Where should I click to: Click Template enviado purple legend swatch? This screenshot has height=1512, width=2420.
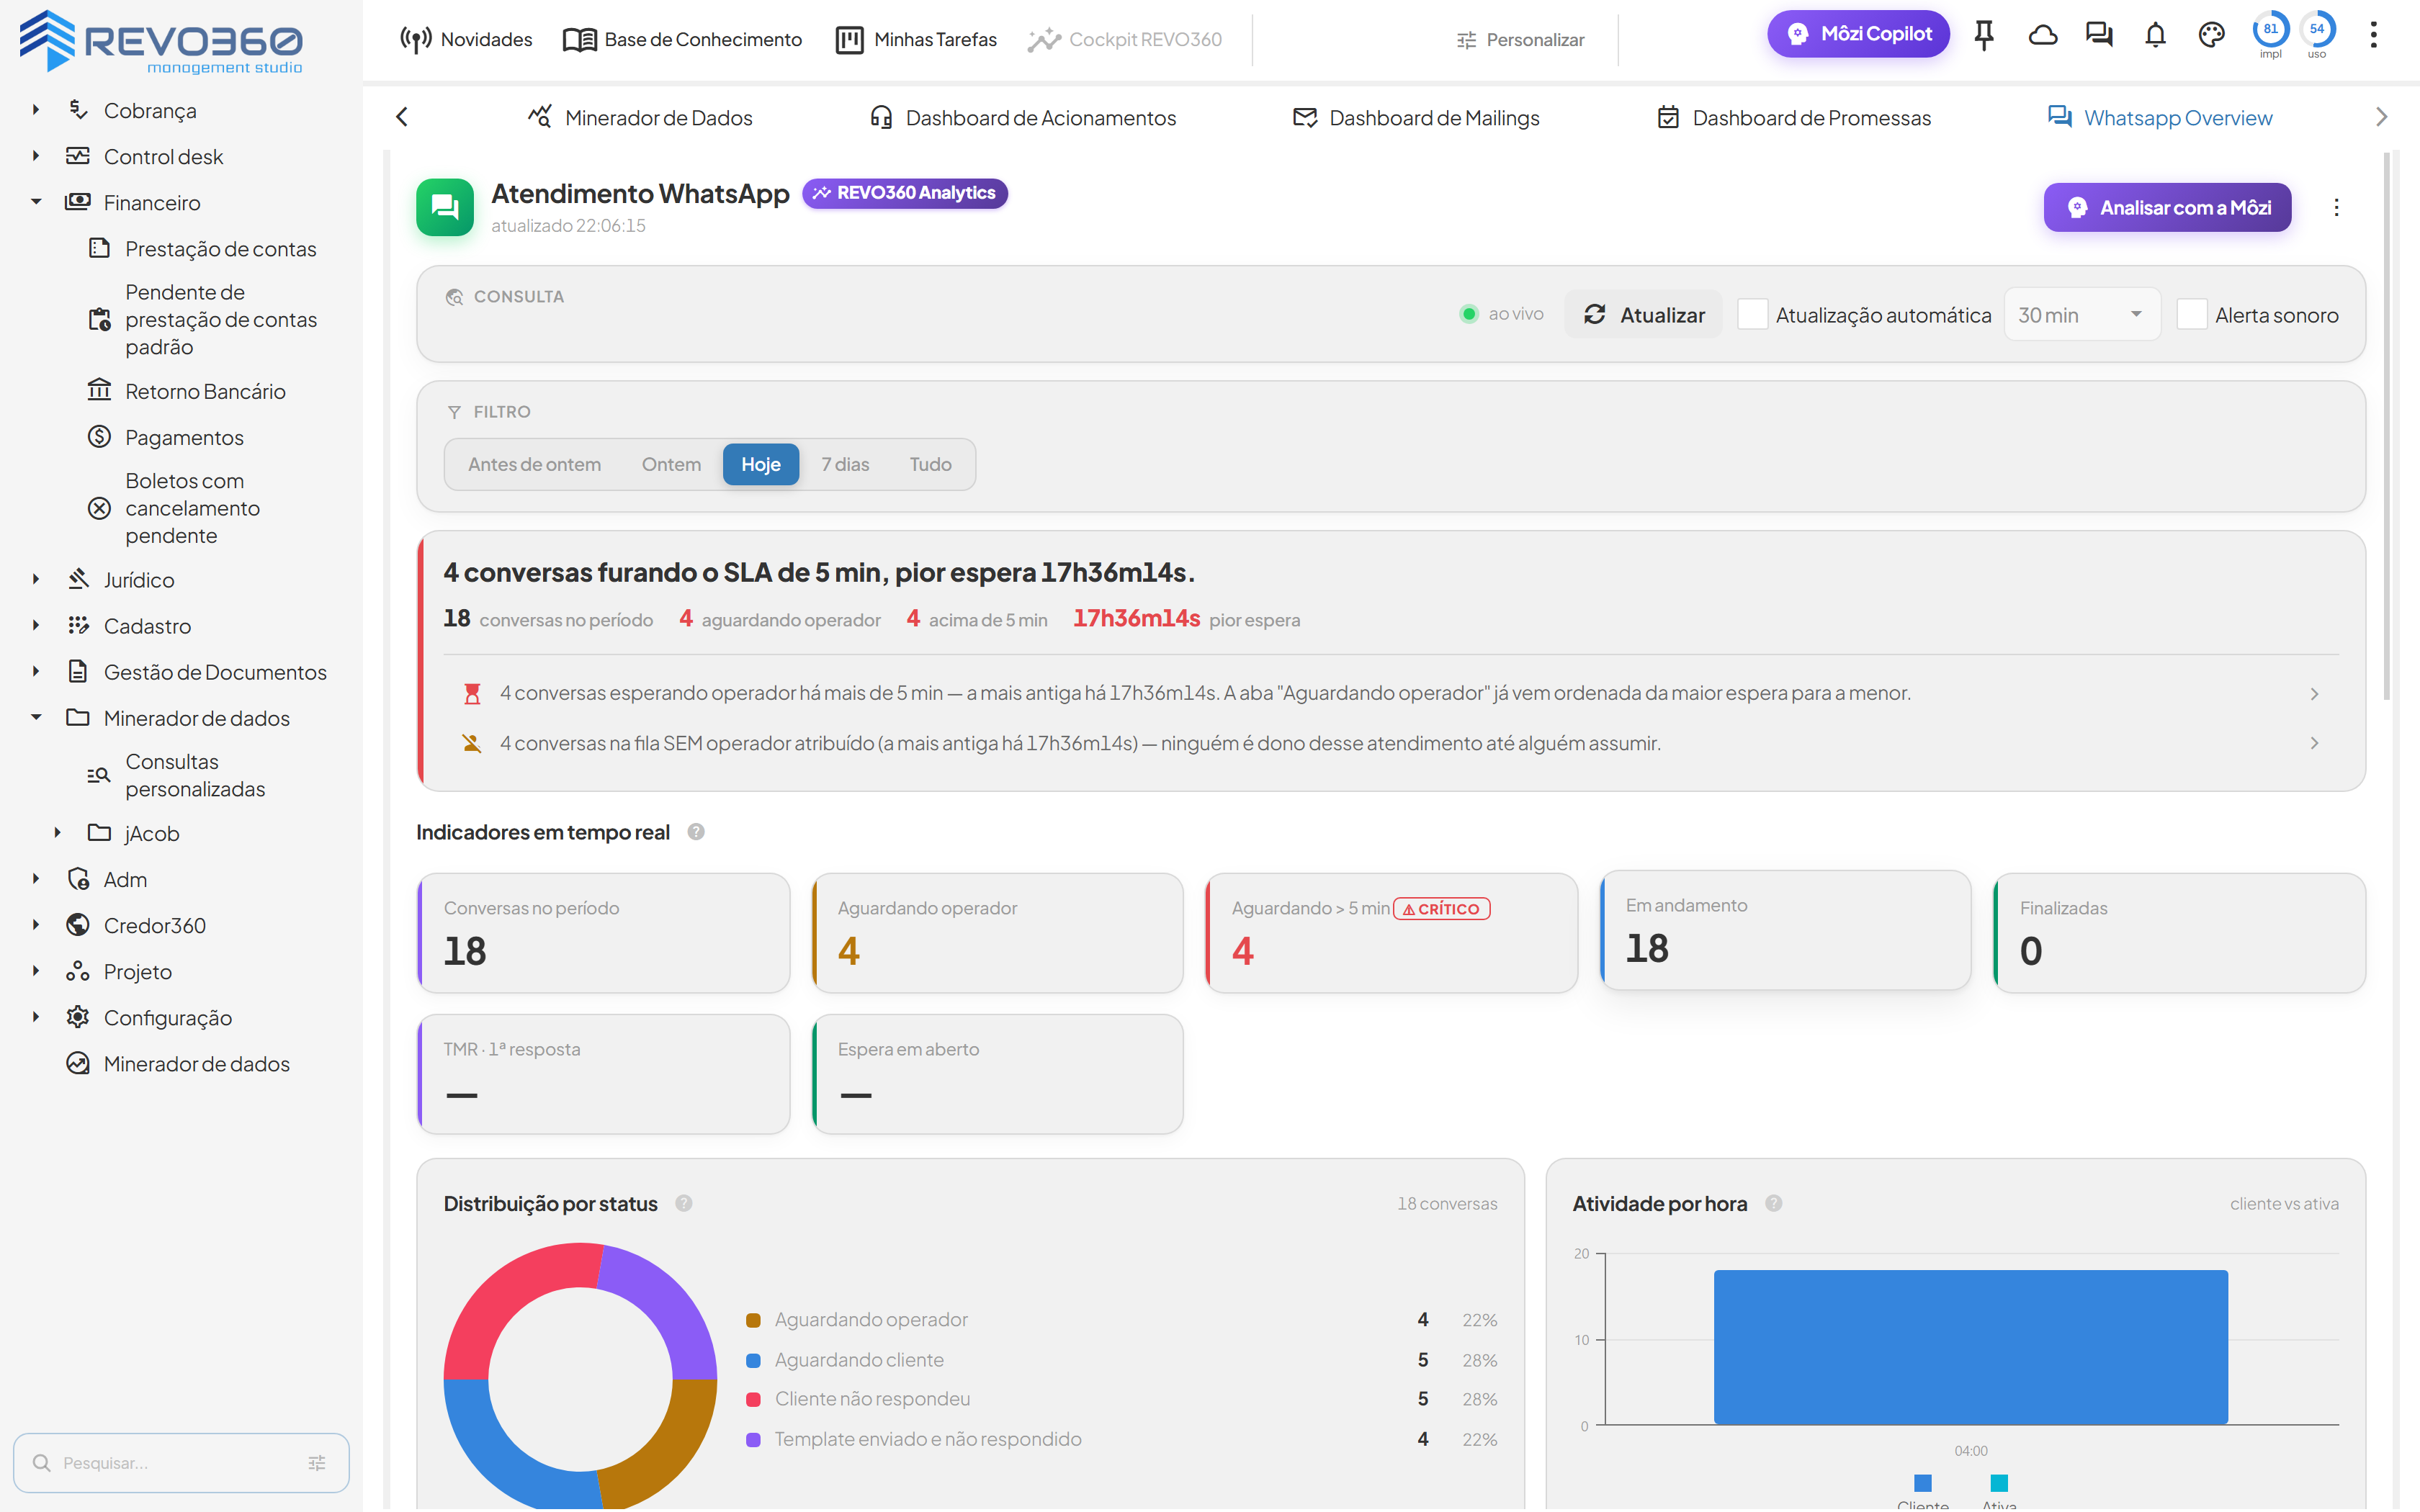754,1439
